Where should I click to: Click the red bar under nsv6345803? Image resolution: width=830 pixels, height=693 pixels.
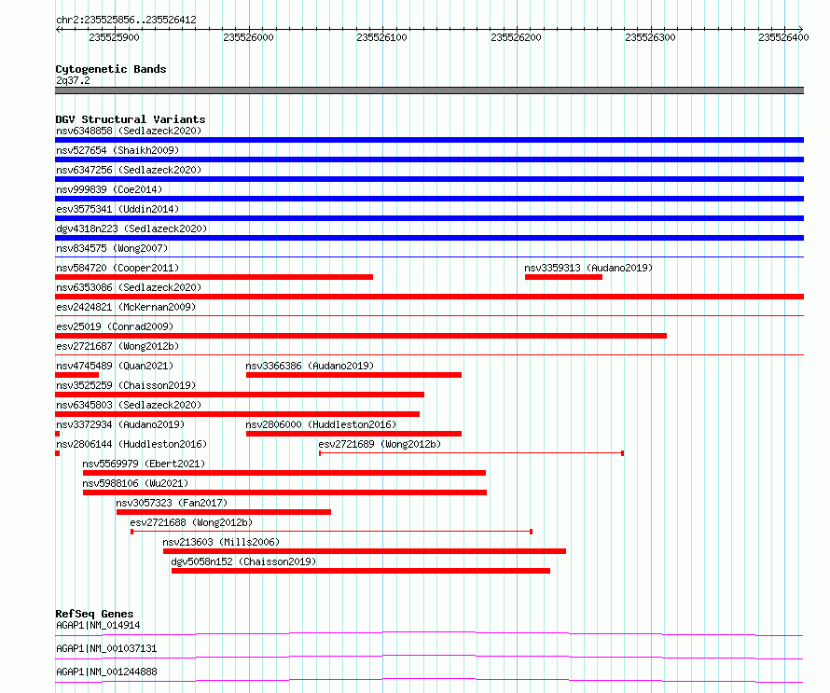click(x=238, y=414)
